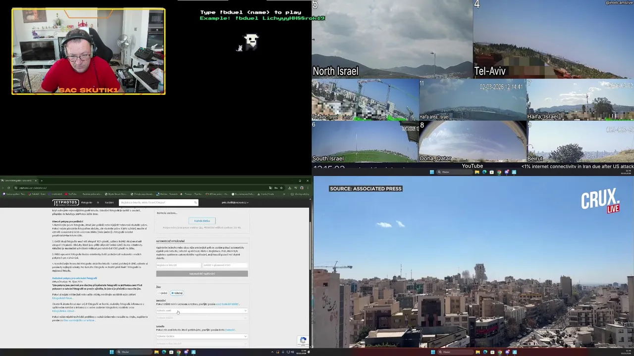Click the reCAPTCHA badge on JetPhotos page

click(303, 340)
